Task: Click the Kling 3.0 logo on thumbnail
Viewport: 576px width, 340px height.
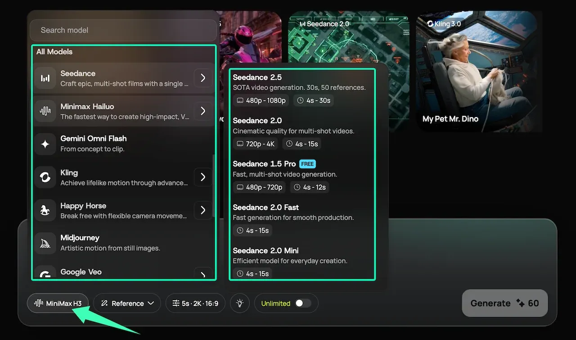Action: 430,23
